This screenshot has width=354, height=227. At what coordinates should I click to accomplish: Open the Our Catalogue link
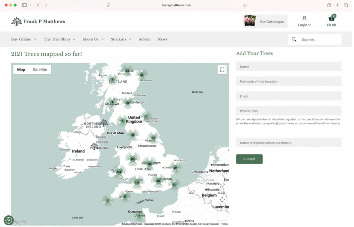265,21
